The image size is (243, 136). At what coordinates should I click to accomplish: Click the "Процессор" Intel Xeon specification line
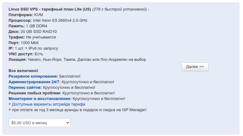(x=48, y=20)
